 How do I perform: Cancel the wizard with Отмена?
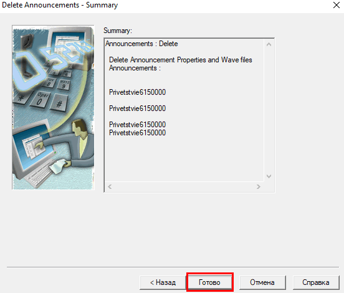click(x=262, y=282)
